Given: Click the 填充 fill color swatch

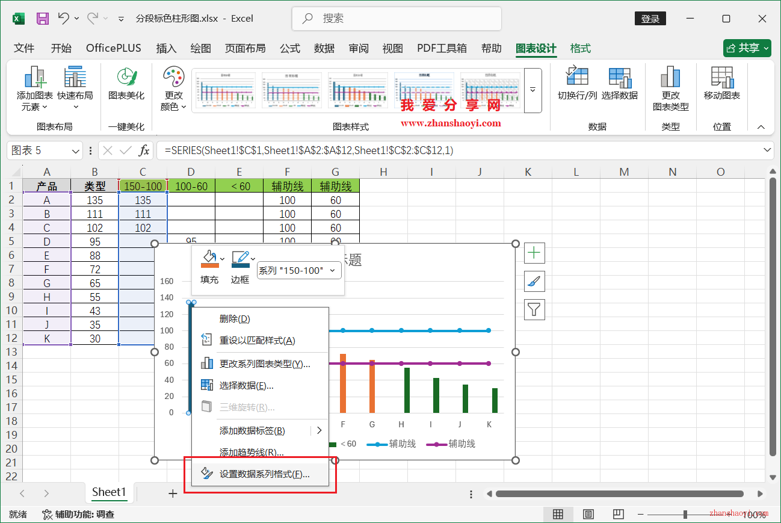Looking at the screenshot, I should [x=208, y=259].
